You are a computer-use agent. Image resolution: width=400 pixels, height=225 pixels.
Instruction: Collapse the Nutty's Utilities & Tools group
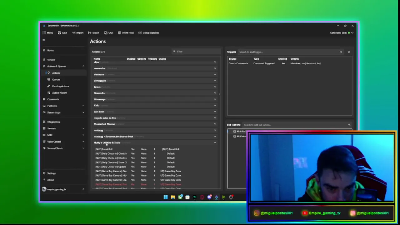tap(155, 142)
